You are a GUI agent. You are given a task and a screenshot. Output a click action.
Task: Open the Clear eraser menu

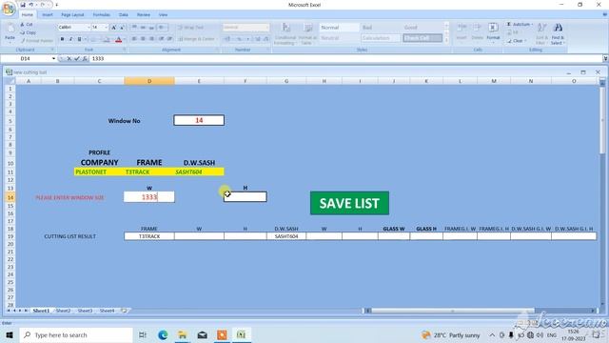pos(517,41)
